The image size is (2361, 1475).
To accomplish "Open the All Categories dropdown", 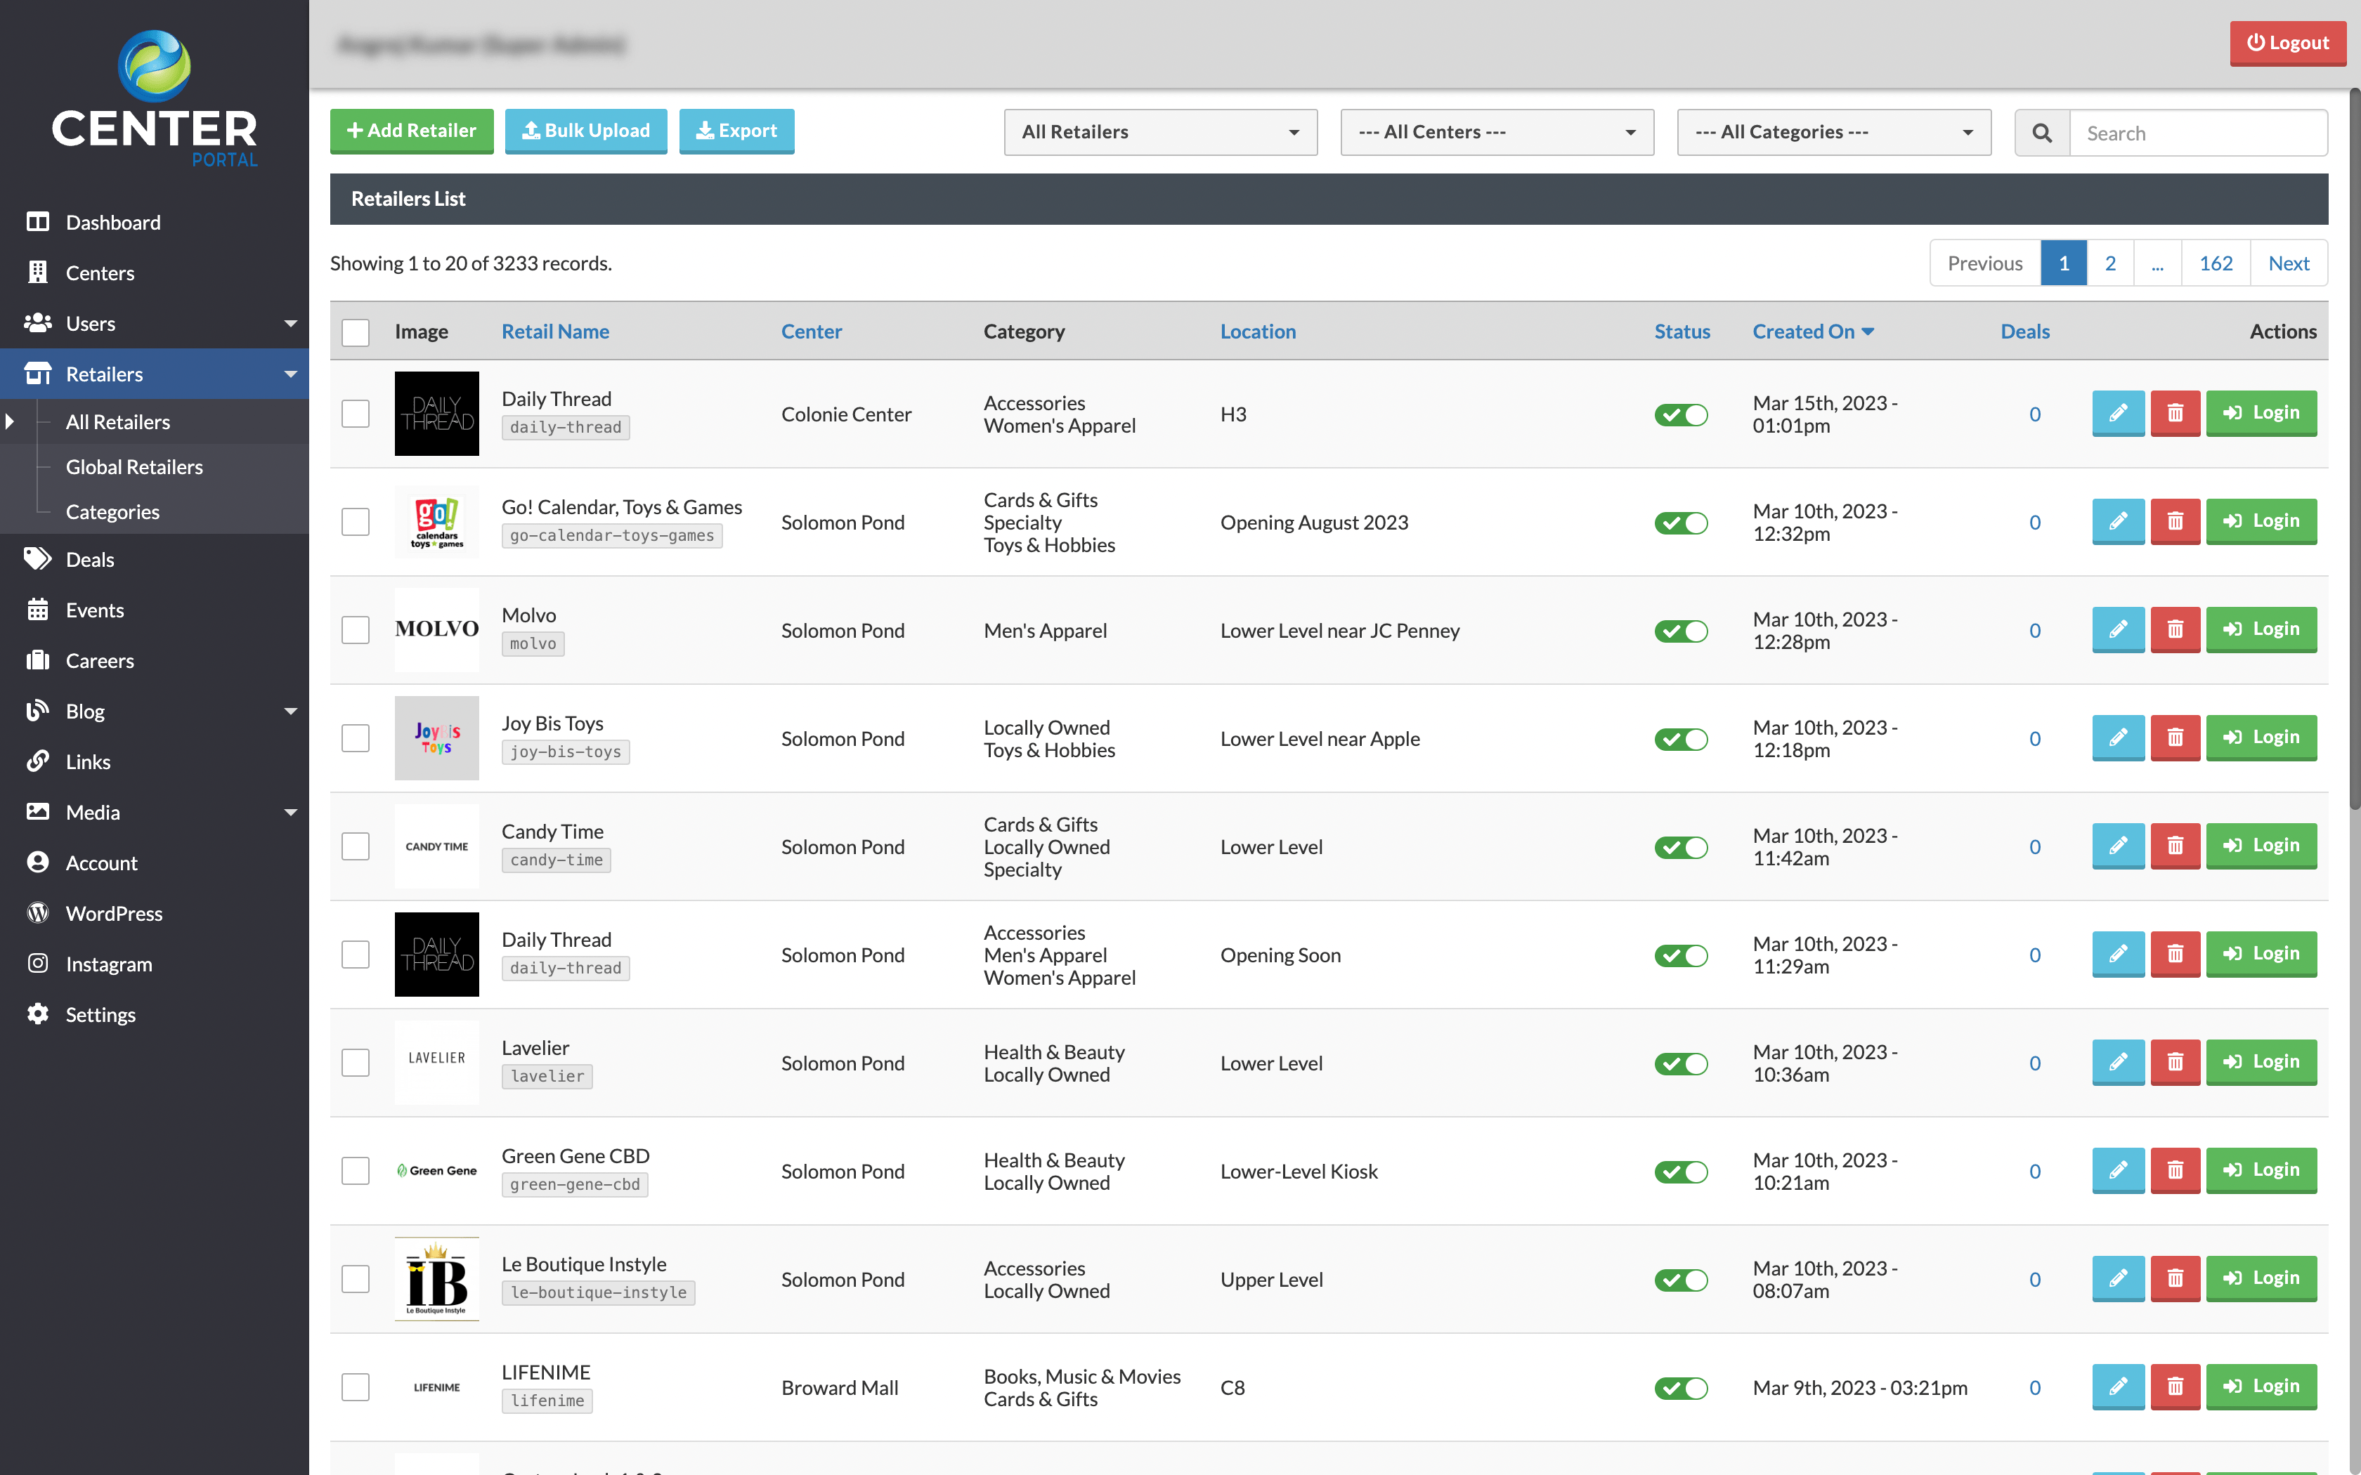I will (x=1833, y=132).
